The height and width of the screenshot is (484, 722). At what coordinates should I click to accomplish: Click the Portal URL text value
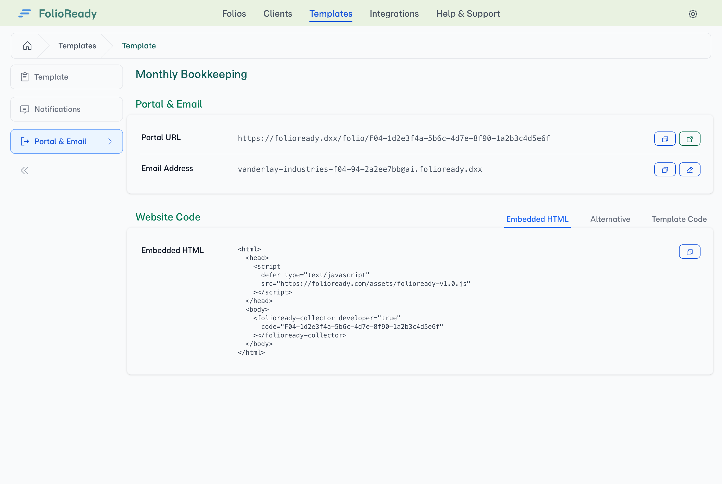coord(394,138)
